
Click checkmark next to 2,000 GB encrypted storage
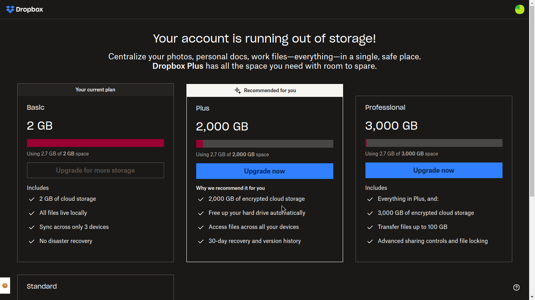point(201,199)
